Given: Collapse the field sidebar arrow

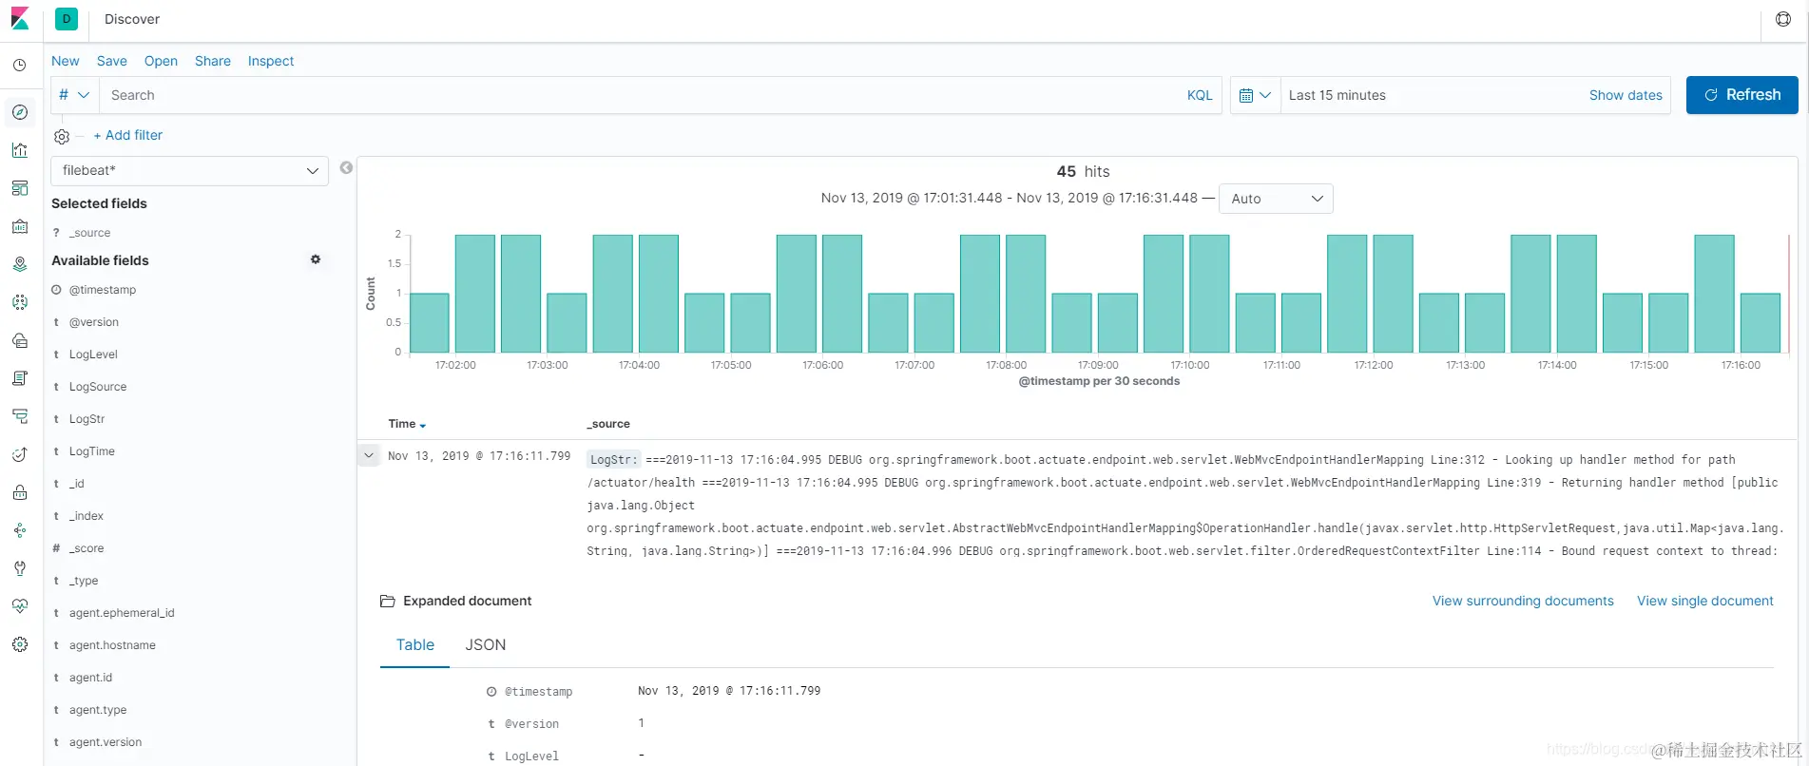Looking at the screenshot, I should click(346, 168).
